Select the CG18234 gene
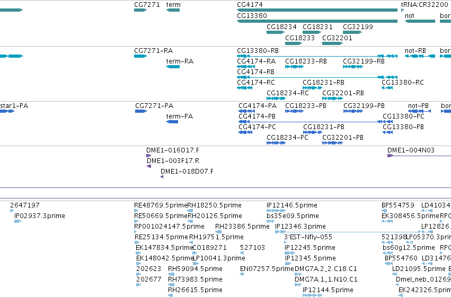The width and height of the screenshot is (451, 298). [x=276, y=32]
